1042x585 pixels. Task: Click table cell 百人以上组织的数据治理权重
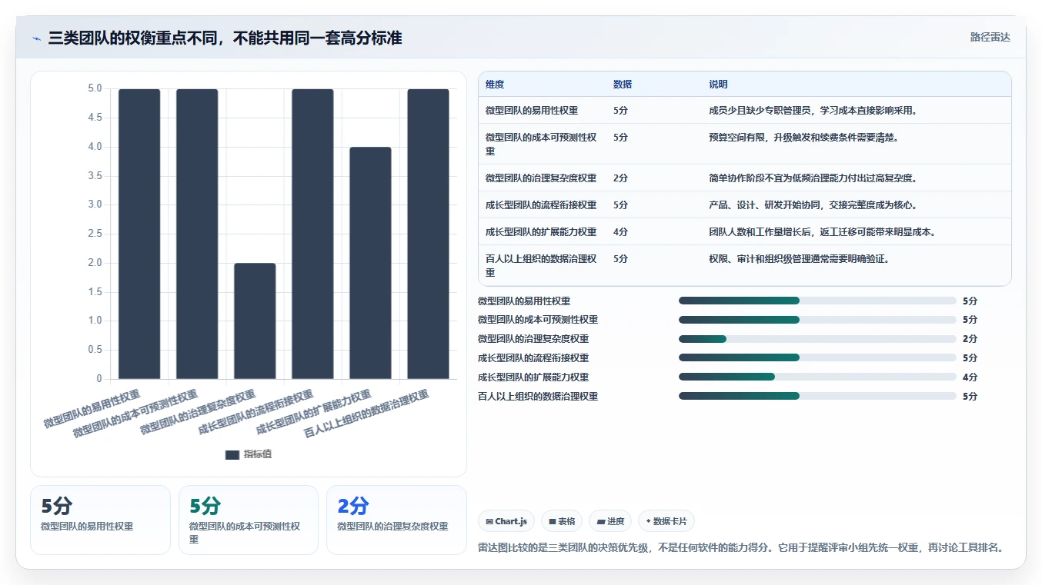tap(541, 265)
